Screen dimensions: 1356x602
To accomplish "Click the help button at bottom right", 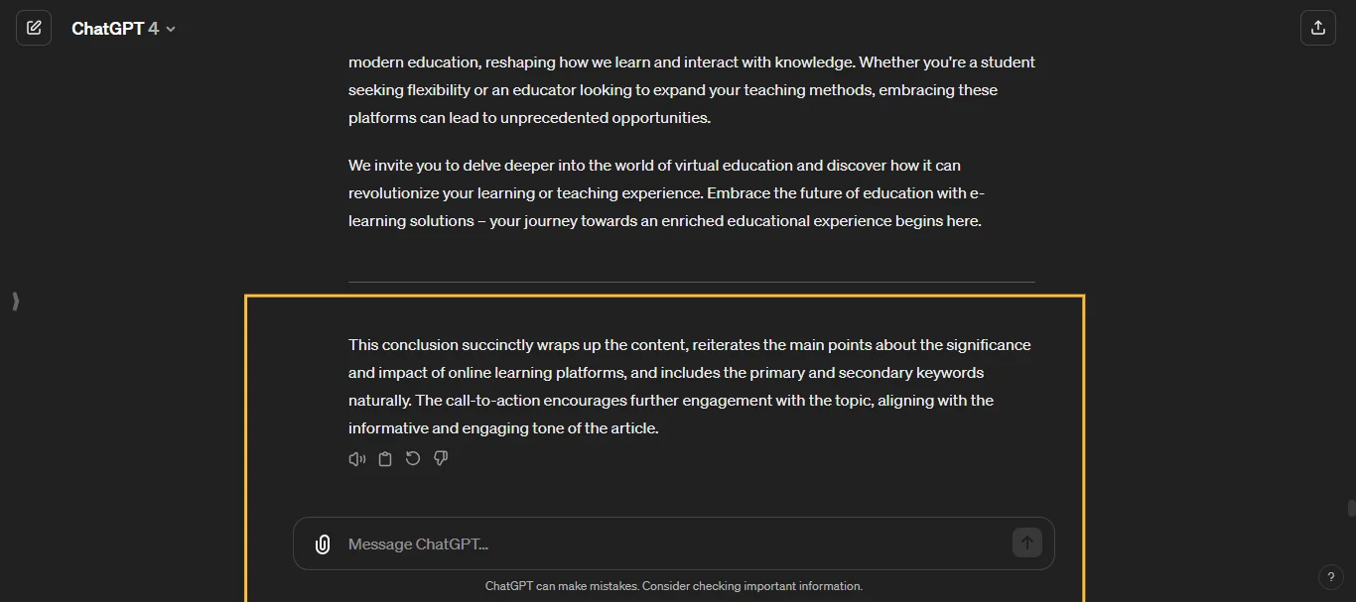I will (1331, 577).
